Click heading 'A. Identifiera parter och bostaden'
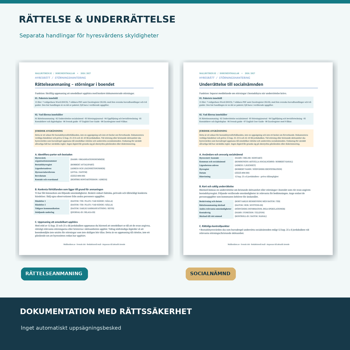The image size is (350, 350). (x=54, y=155)
